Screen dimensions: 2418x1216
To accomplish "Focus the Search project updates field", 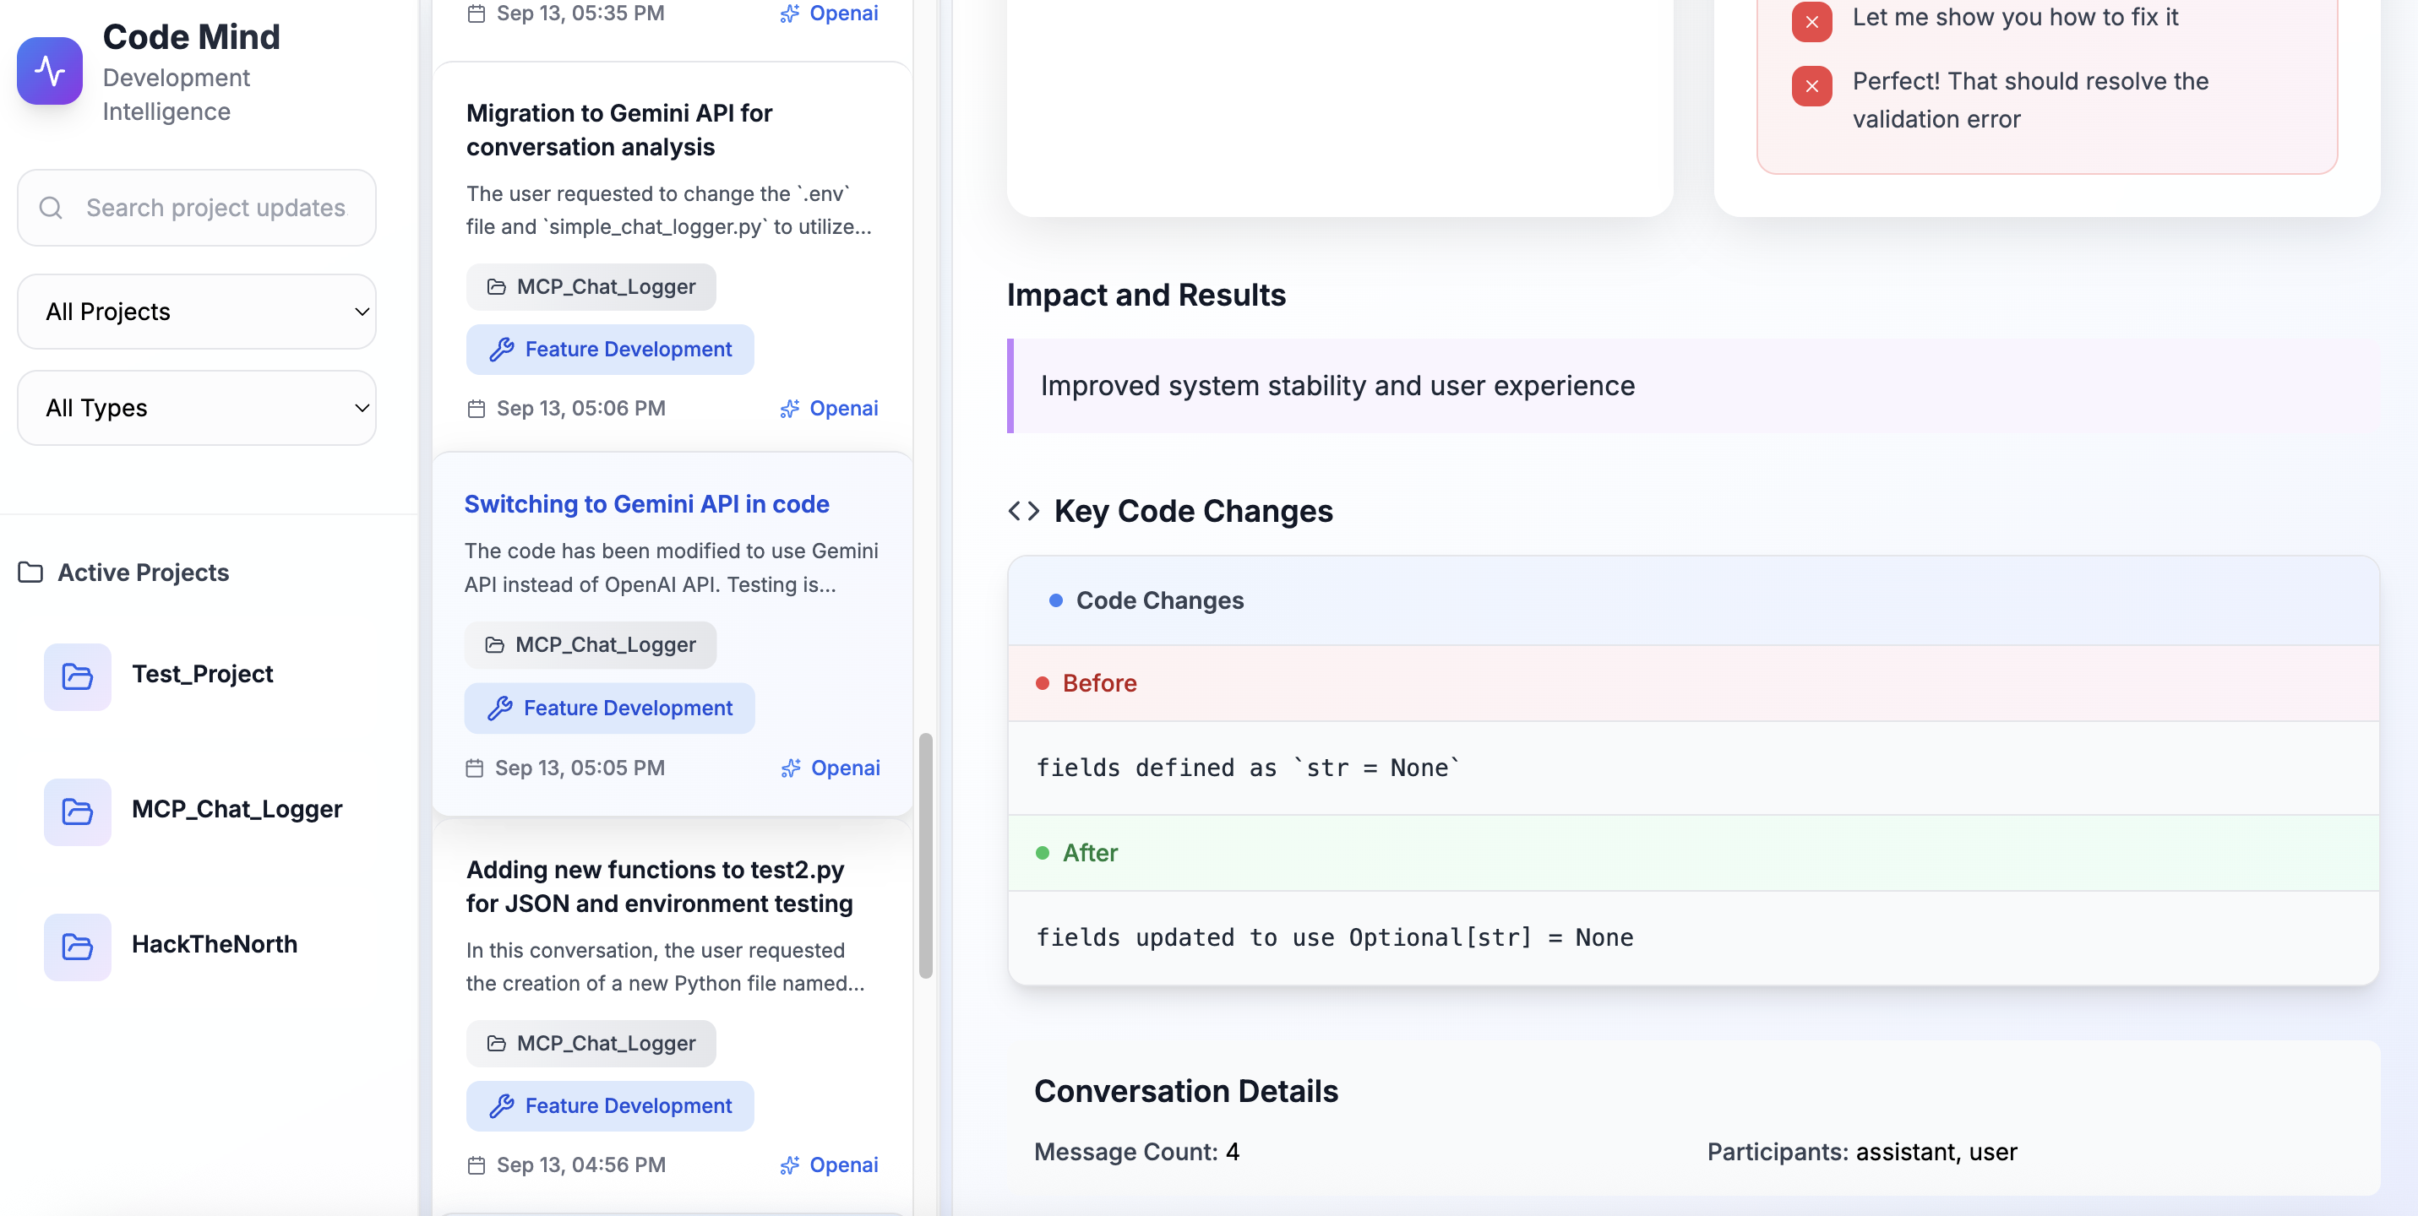I will click(216, 208).
